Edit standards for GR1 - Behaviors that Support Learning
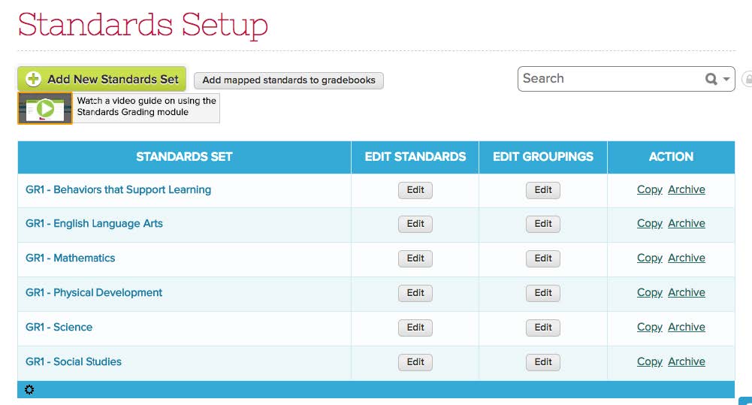 click(415, 190)
